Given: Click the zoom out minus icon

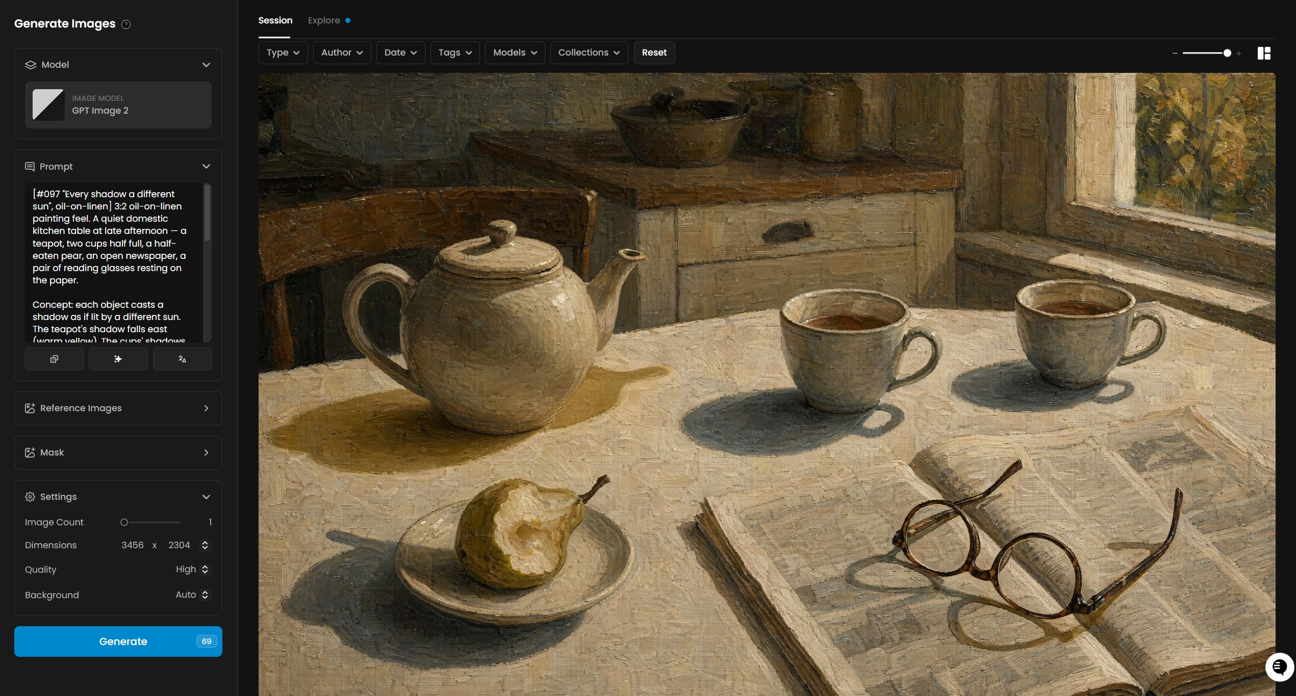Looking at the screenshot, I should tap(1175, 53).
